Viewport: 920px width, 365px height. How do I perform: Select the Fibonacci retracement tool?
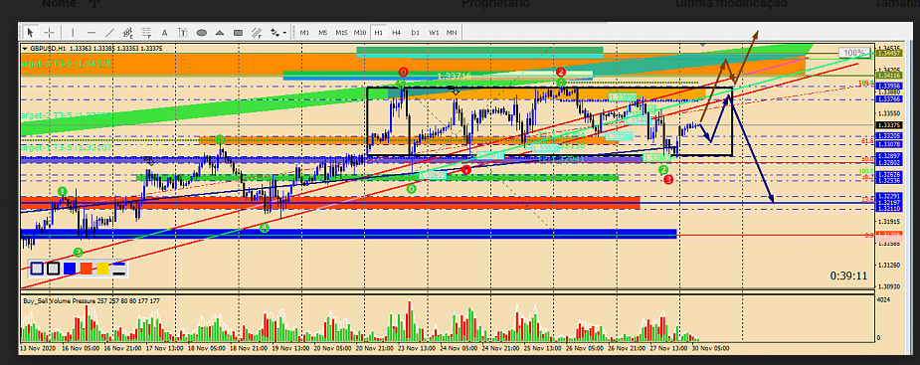click(146, 32)
